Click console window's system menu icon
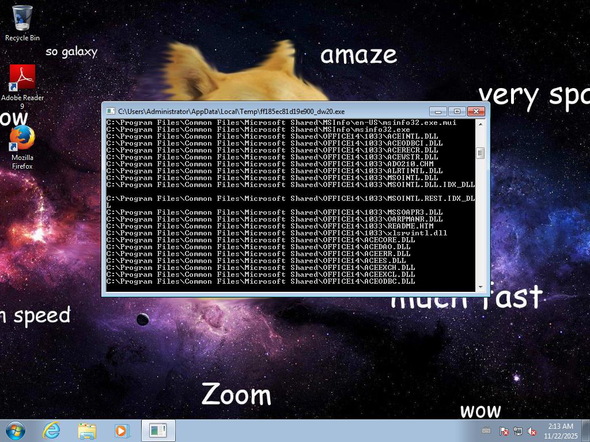Screen dimensions: 590x442 [x=111, y=112]
